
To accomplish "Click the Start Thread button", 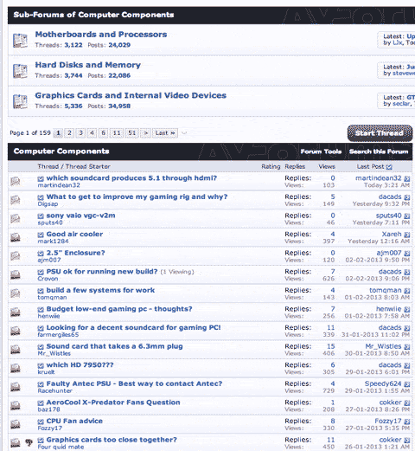I will [x=380, y=133].
